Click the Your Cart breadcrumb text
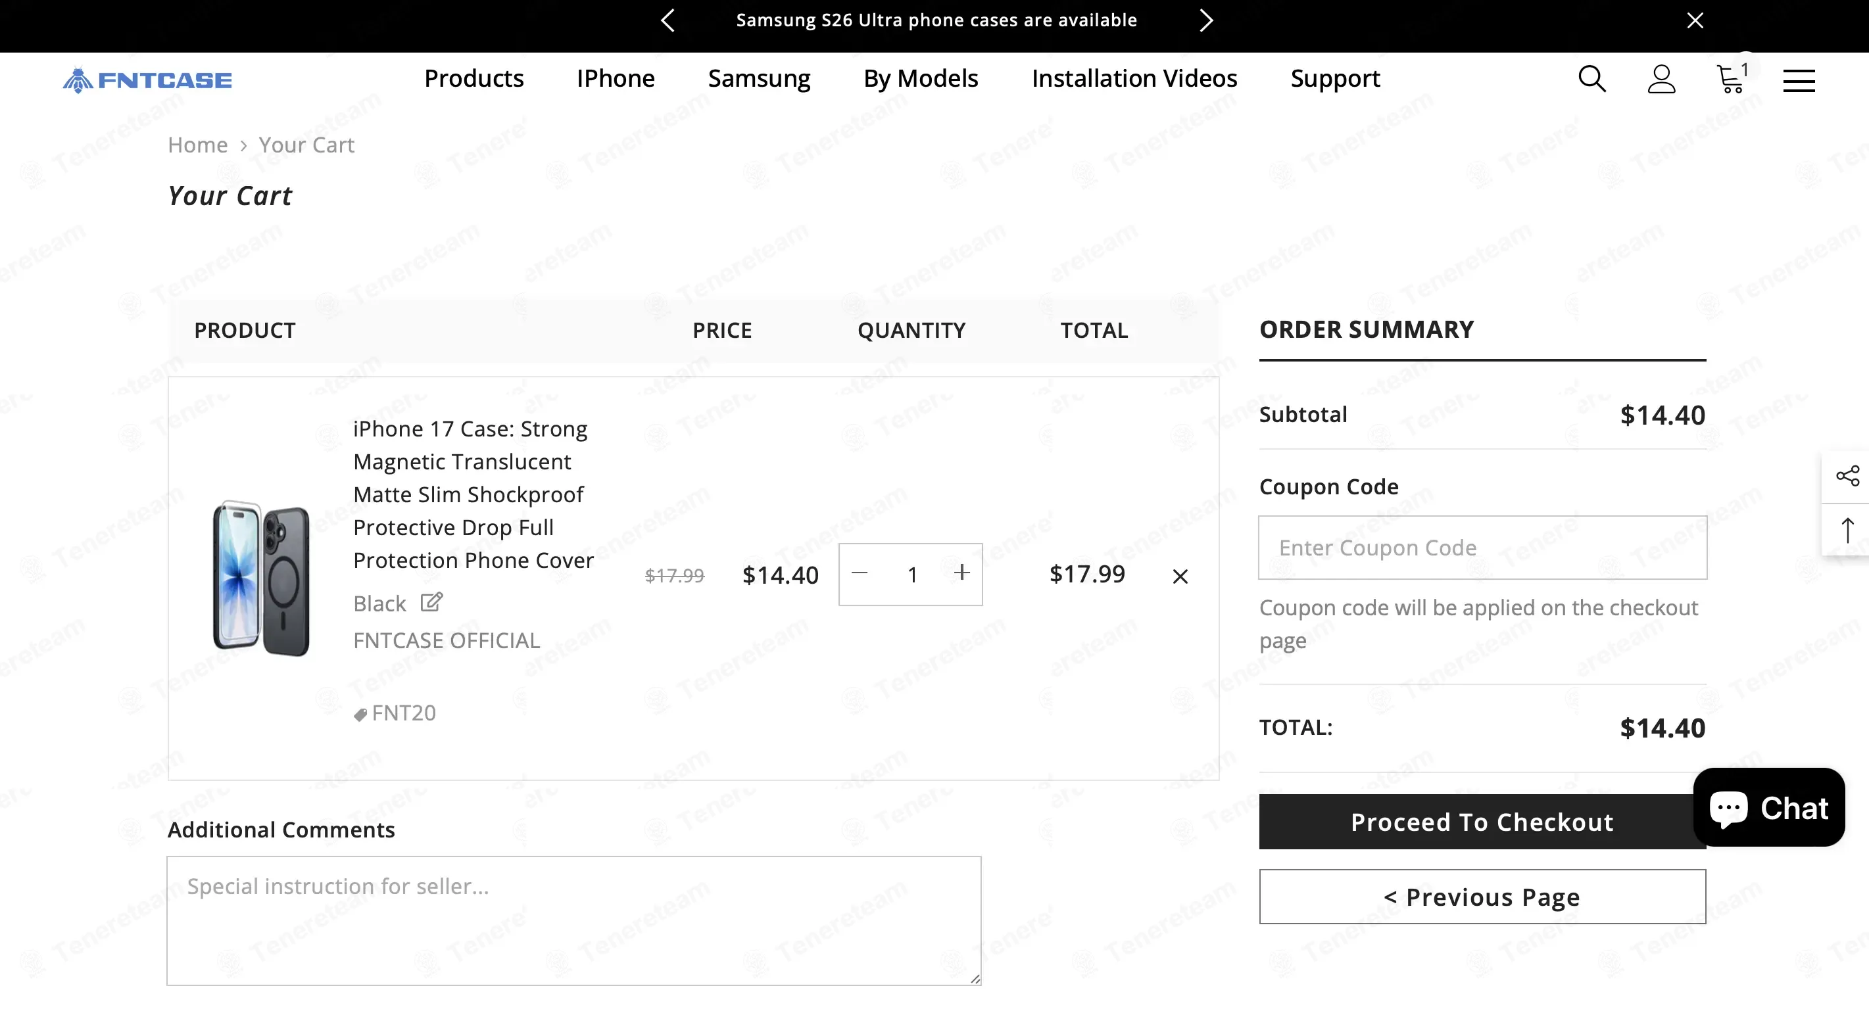The height and width of the screenshot is (1011, 1869). point(306,145)
